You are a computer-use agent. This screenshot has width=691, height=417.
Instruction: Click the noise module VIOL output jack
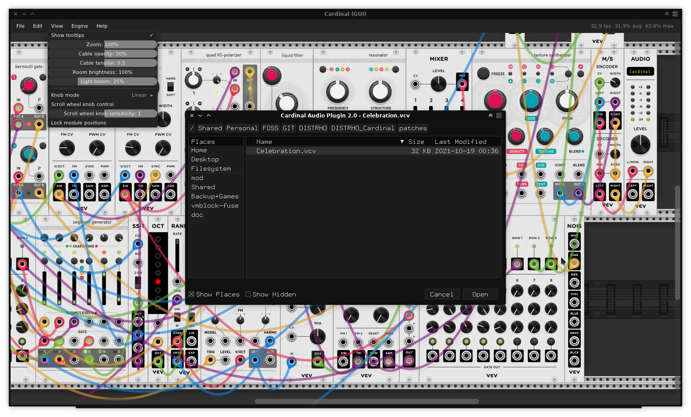[574, 302]
